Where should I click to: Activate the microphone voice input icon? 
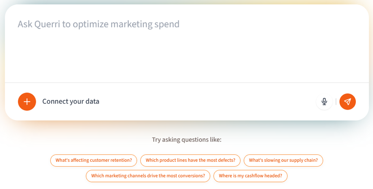(x=325, y=101)
